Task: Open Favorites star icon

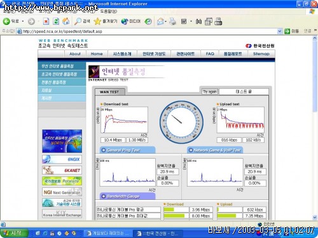Action: click(97, 21)
